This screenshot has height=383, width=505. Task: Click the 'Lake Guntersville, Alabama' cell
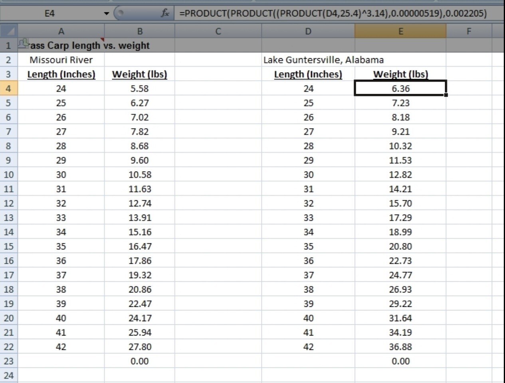click(308, 60)
